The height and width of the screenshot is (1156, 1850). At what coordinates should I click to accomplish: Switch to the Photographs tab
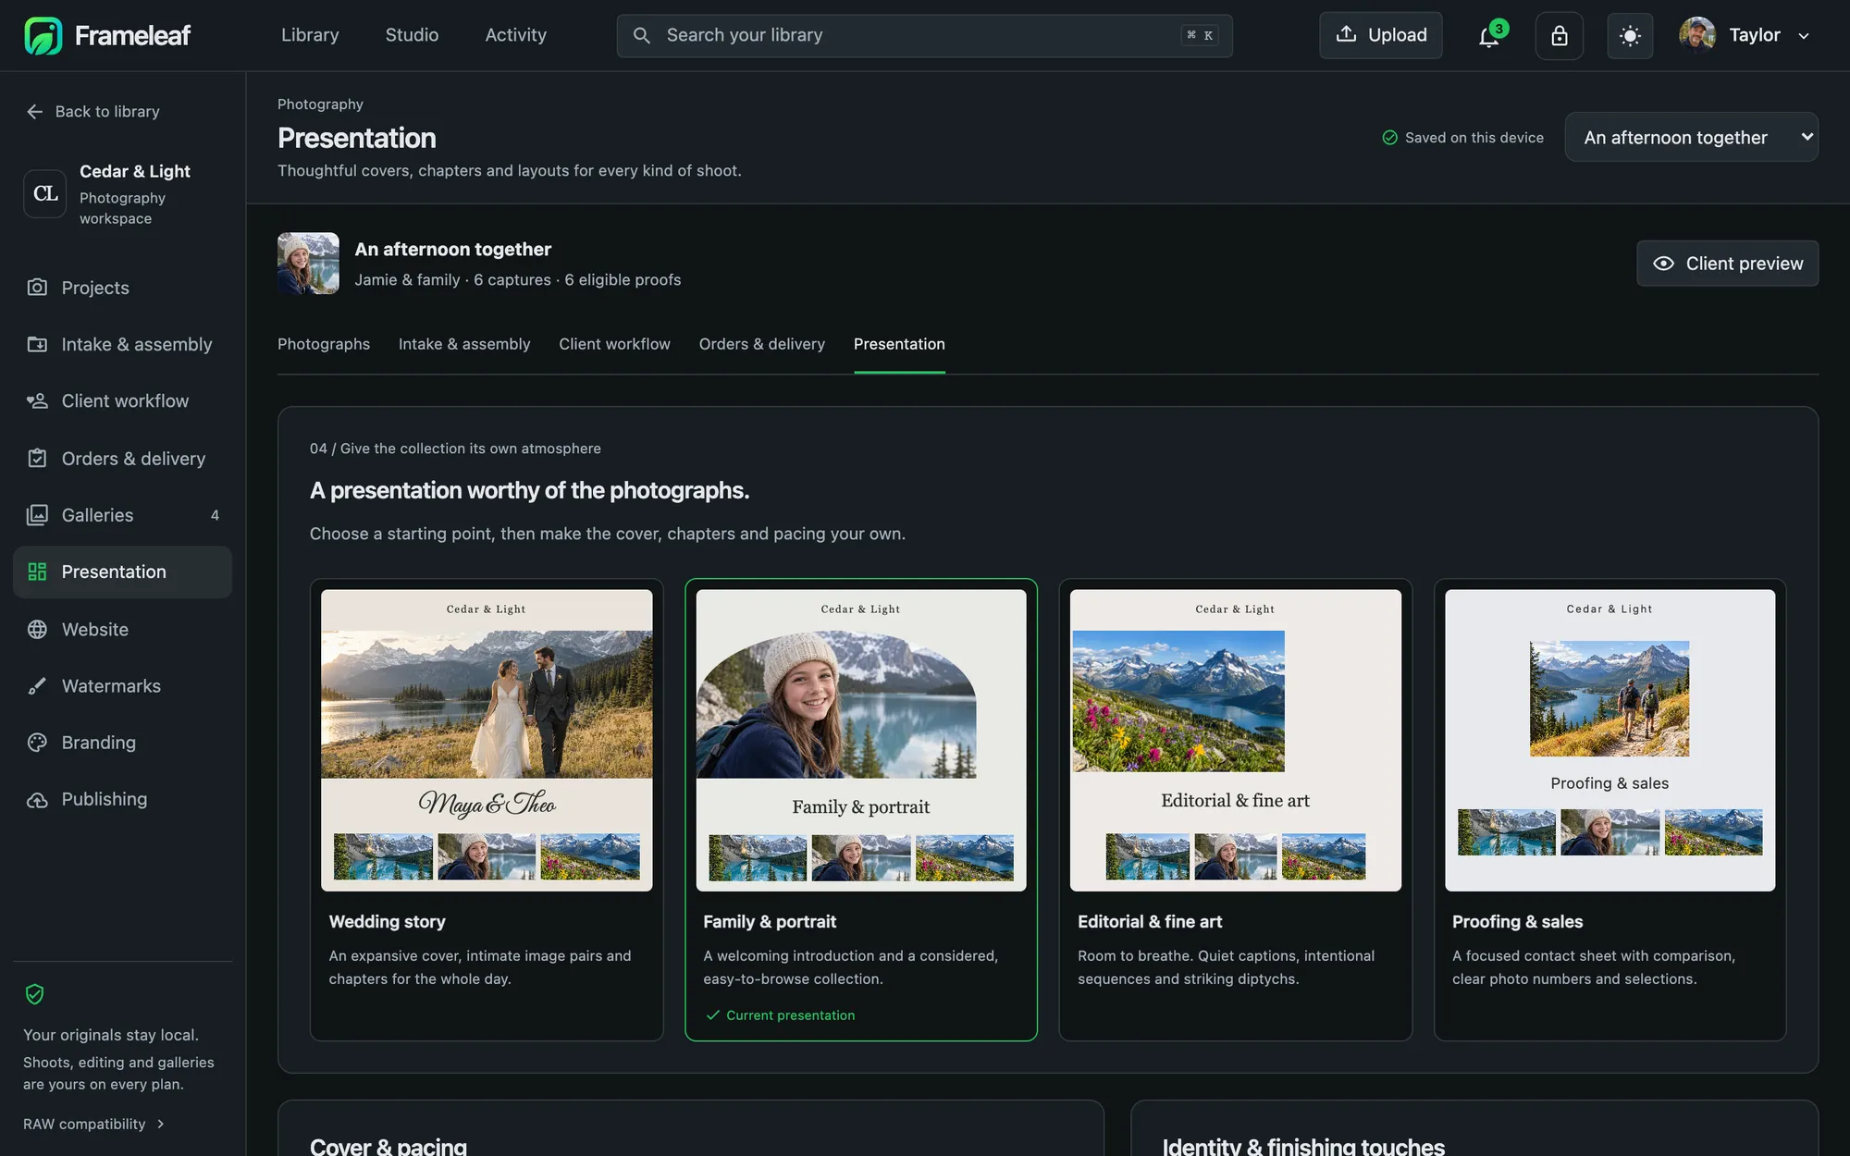pos(324,344)
